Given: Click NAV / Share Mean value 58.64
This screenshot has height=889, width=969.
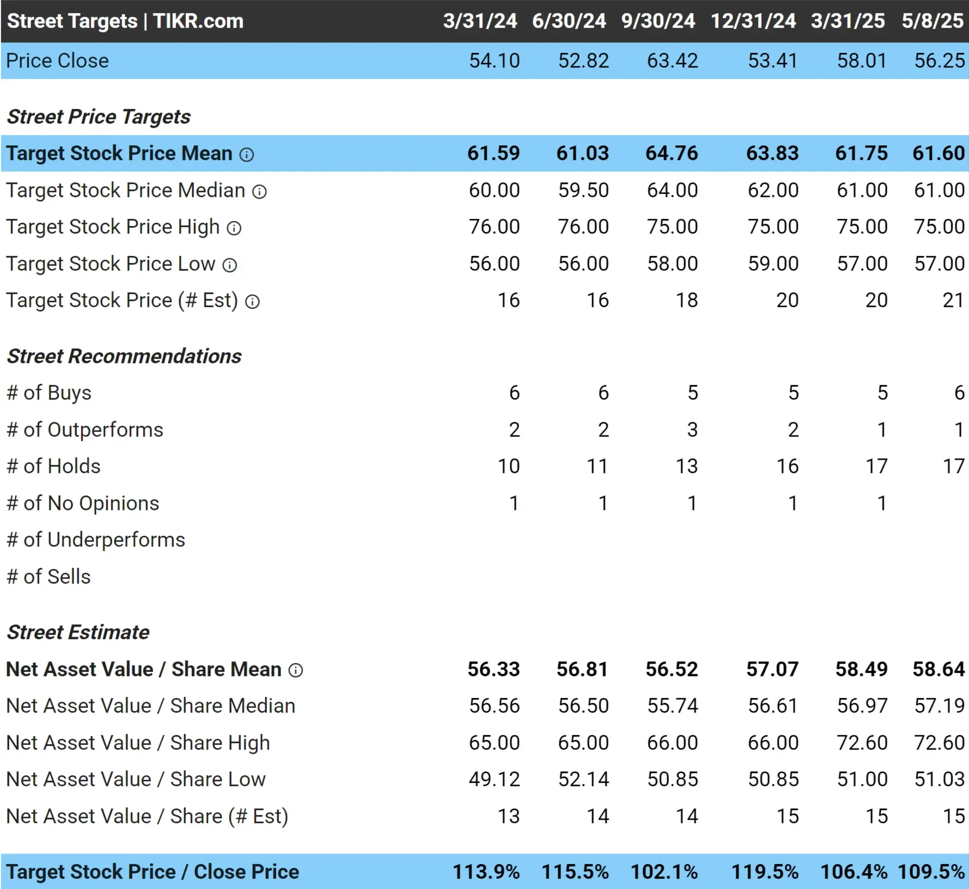Looking at the screenshot, I should click(x=939, y=669).
